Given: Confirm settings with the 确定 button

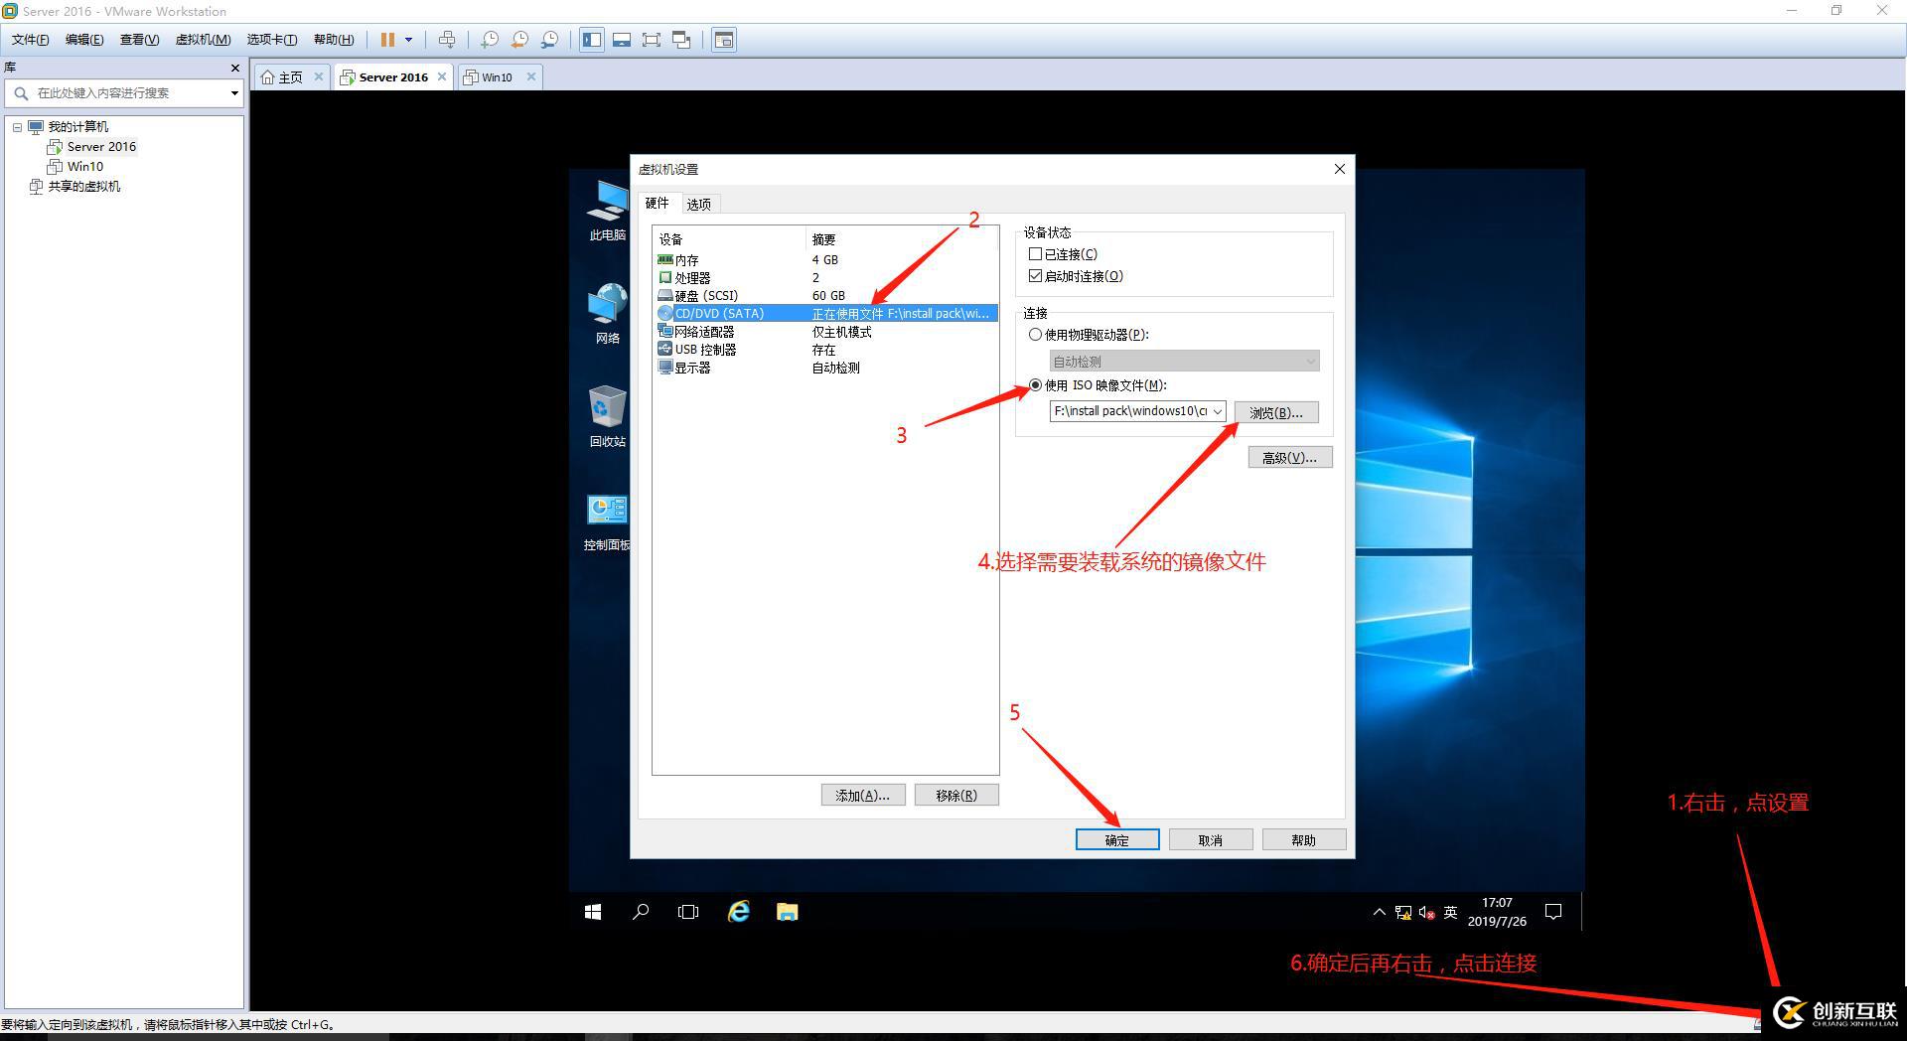Looking at the screenshot, I should pos(1117,839).
